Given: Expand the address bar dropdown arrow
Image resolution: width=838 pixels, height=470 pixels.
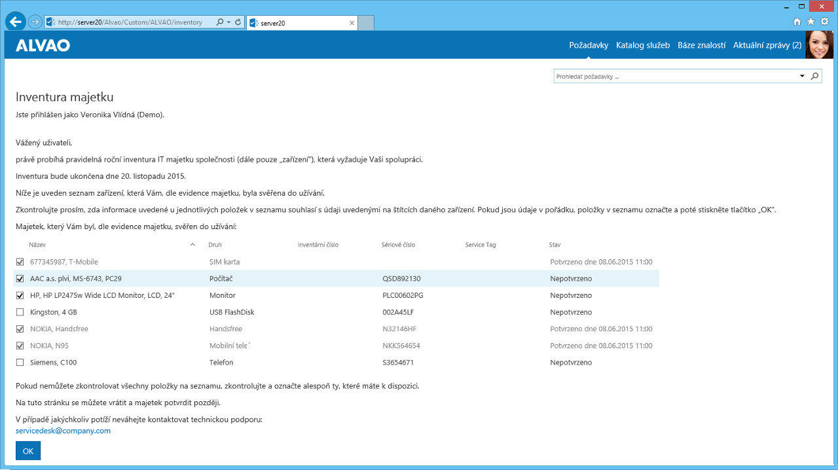Looking at the screenshot, I should click(x=228, y=22).
